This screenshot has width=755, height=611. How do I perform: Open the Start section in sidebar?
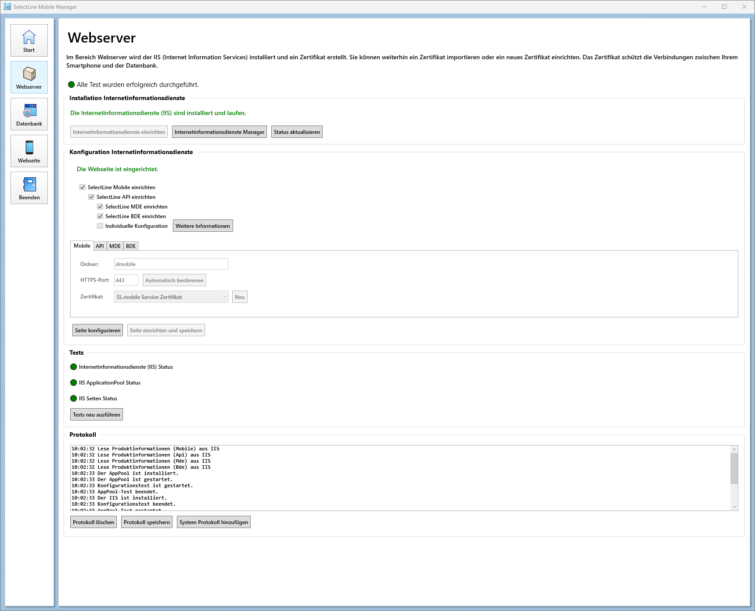(x=29, y=40)
